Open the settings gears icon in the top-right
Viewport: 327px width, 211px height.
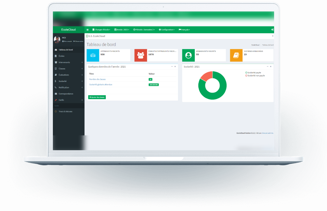[x=272, y=30]
